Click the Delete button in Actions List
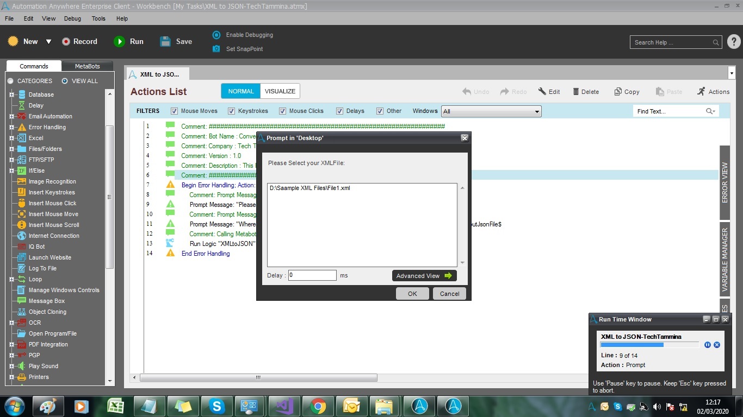 (586, 92)
